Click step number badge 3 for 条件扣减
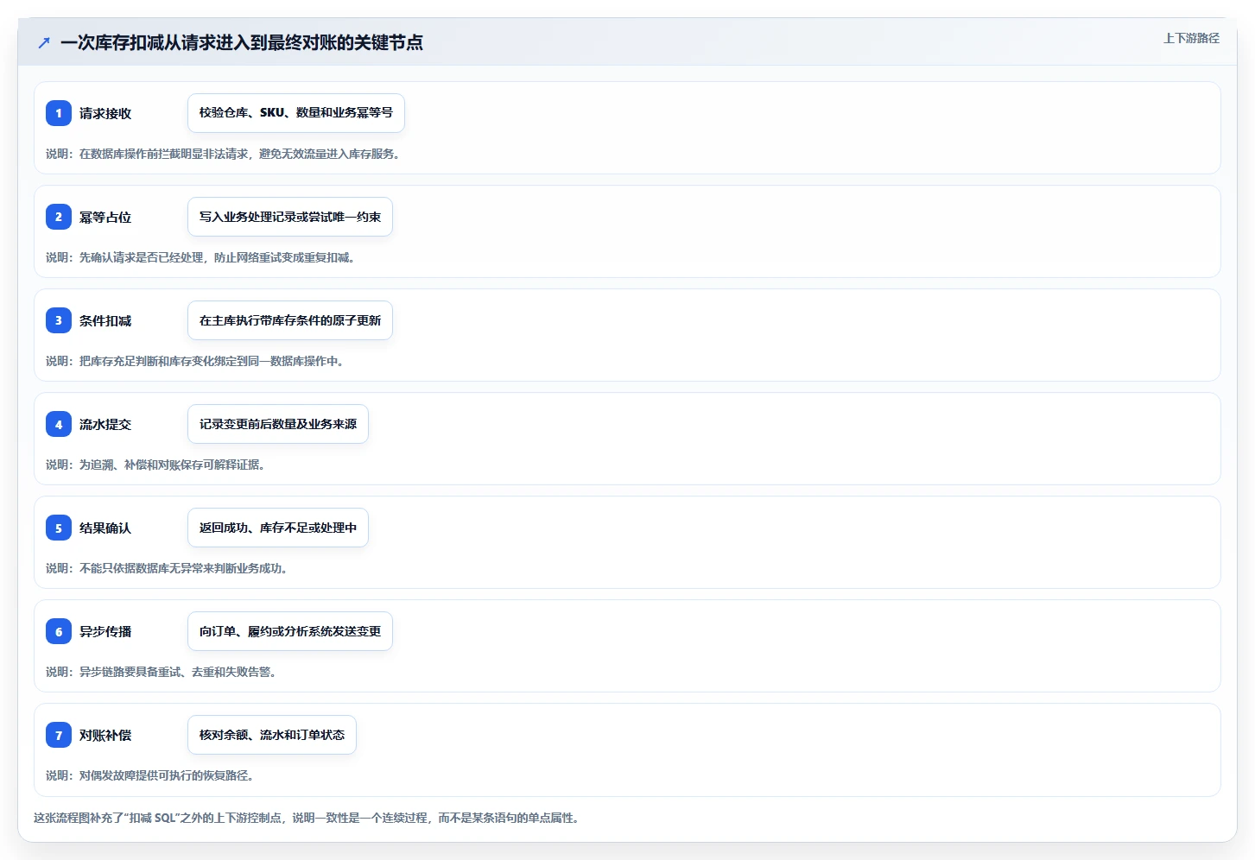 click(x=59, y=320)
